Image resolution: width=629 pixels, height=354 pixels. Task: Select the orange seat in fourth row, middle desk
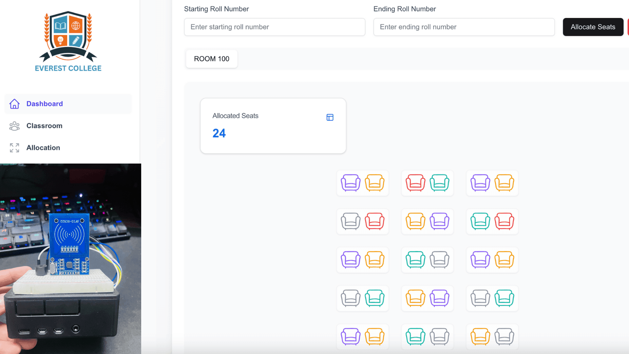tap(415, 298)
